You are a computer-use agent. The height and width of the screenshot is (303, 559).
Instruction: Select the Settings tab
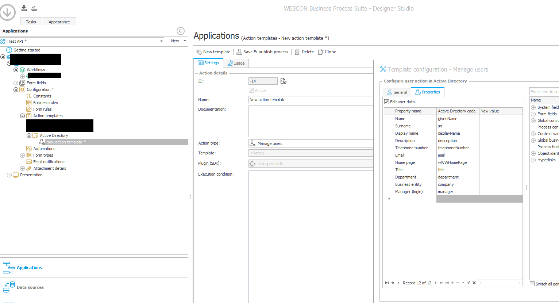[208, 63]
